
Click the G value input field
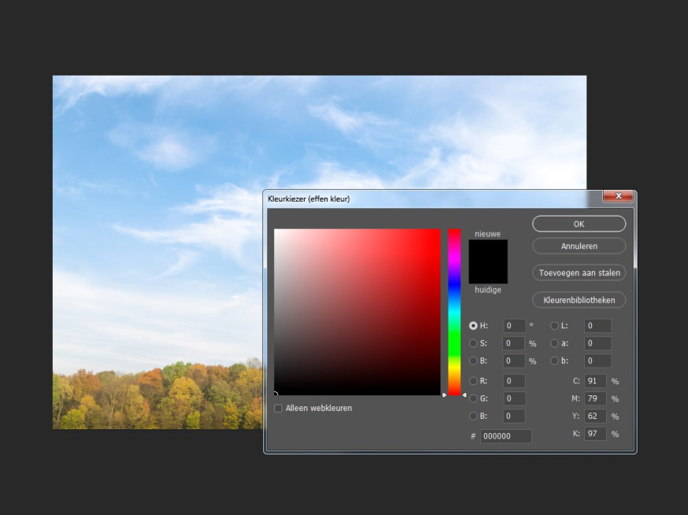[514, 398]
